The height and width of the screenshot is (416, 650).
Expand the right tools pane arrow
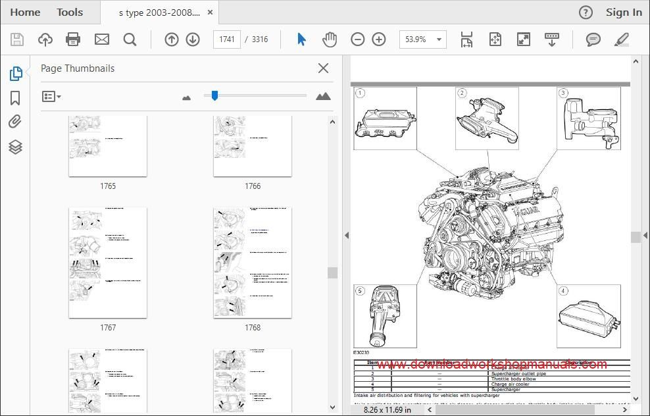(x=645, y=235)
